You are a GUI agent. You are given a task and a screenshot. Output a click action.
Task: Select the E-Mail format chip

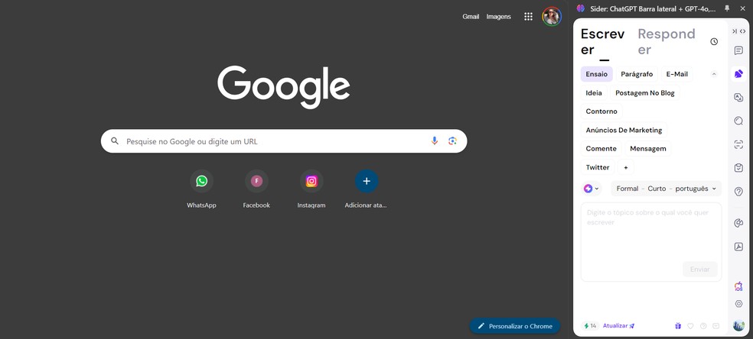tap(677, 74)
